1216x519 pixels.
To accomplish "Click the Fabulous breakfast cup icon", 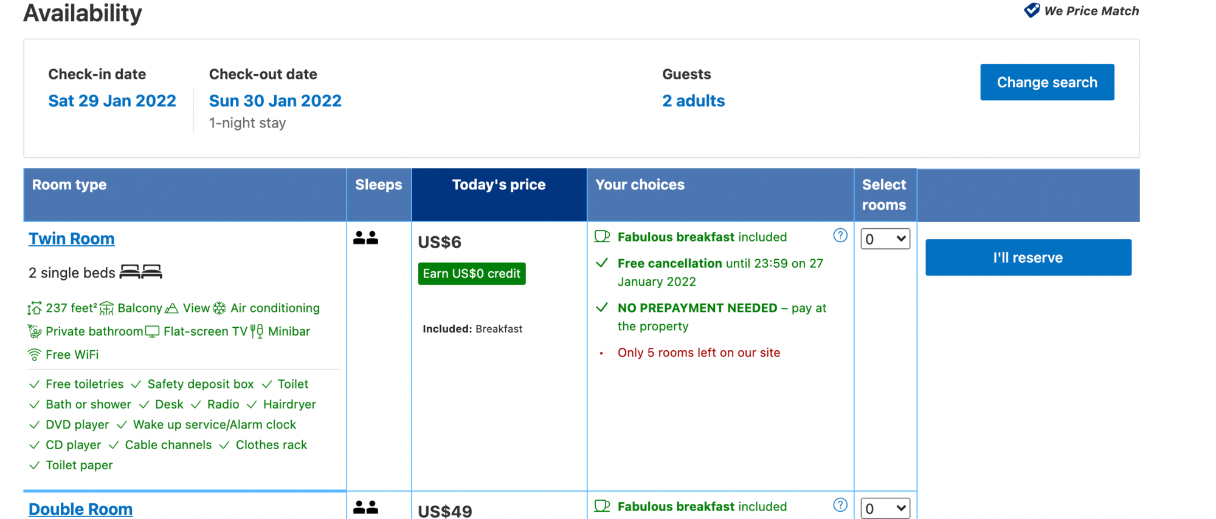I will (602, 237).
